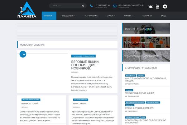This screenshot has height=125, width=187.
Task: Open the Telegram channel icon
Action: click(x=165, y=7)
